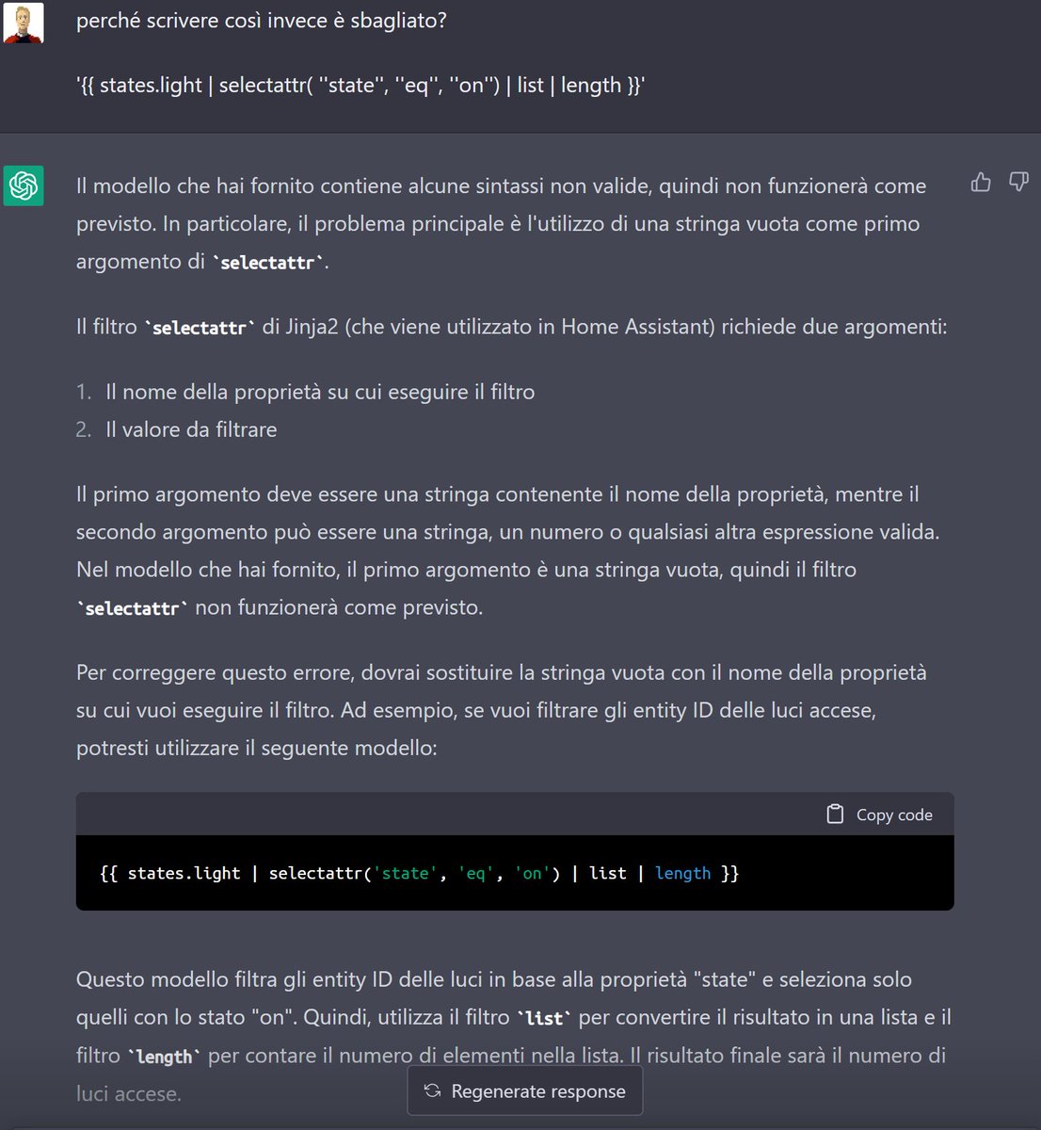Click the thumbs down icon on the response
The image size is (1041, 1130).
pos(1018,181)
